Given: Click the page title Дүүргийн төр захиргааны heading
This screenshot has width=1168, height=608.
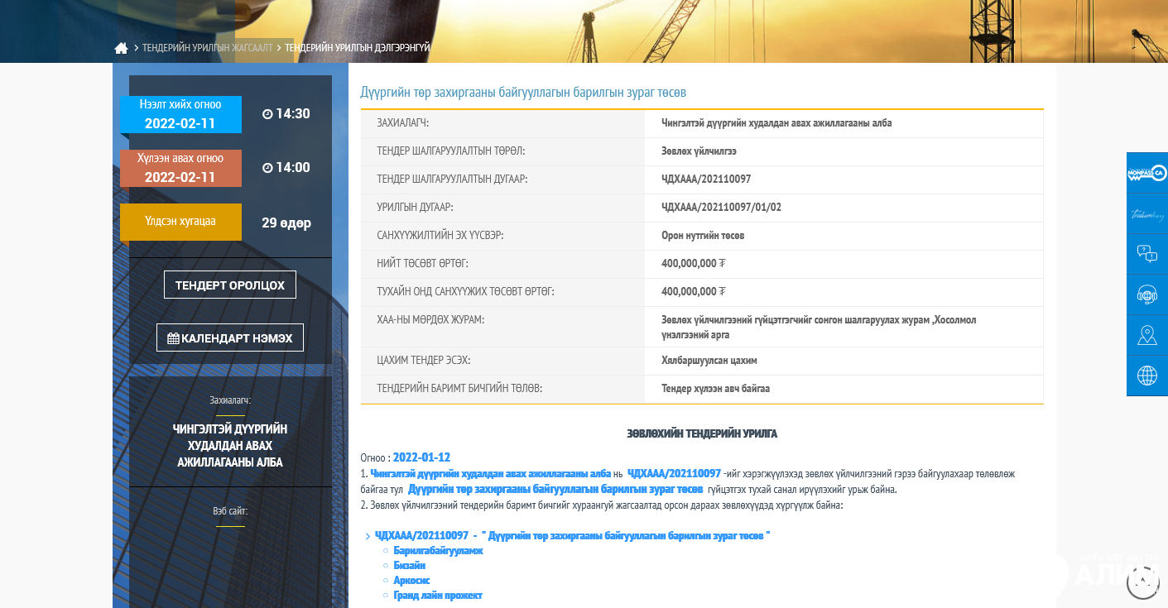Looking at the screenshot, I should (523, 92).
